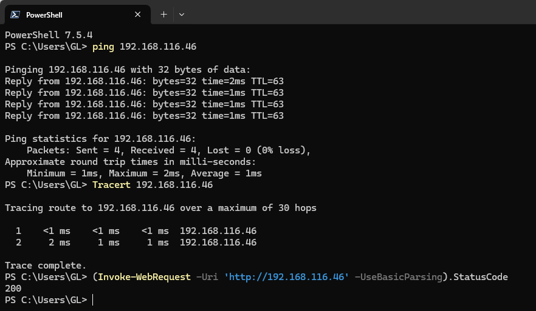Click the StatusCode property text

pos(480,277)
